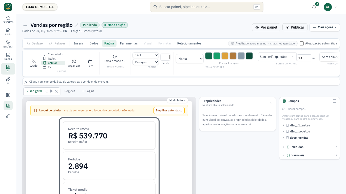The width and height of the screenshot is (346, 194).
Task: Open the ETL/ELT section
Action: 8,44
